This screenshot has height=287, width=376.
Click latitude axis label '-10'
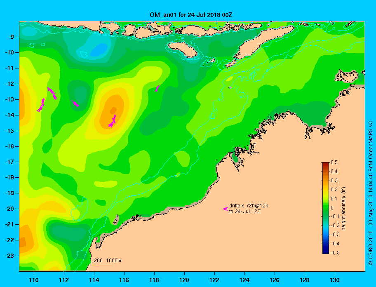[x=10, y=52]
